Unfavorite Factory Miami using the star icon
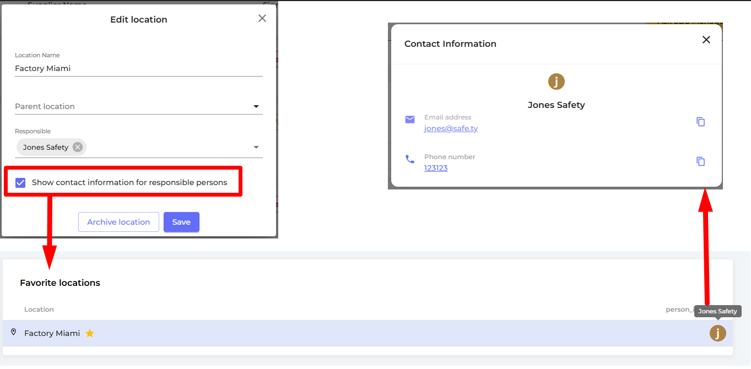The width and height of the screenshot is (751, 369). coord(90,333)
